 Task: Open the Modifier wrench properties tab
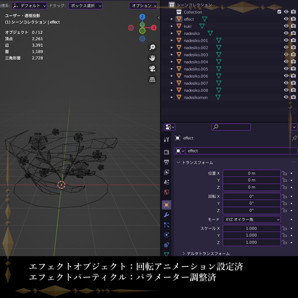point(166,215)
